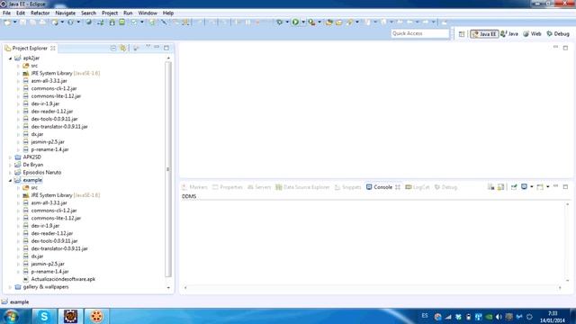Click the Debug bug icon in toolbar
The image size is (576, 324).
click(279, 22)
